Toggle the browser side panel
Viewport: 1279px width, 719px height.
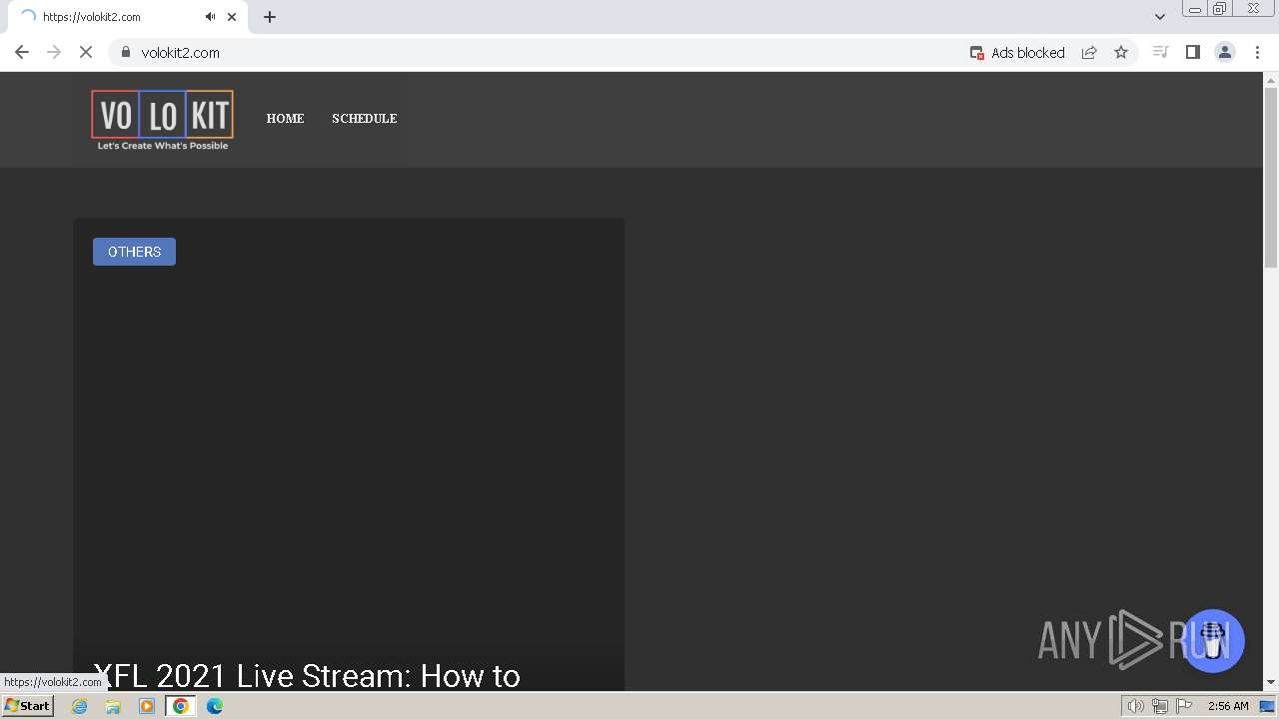pos(1192,53)
